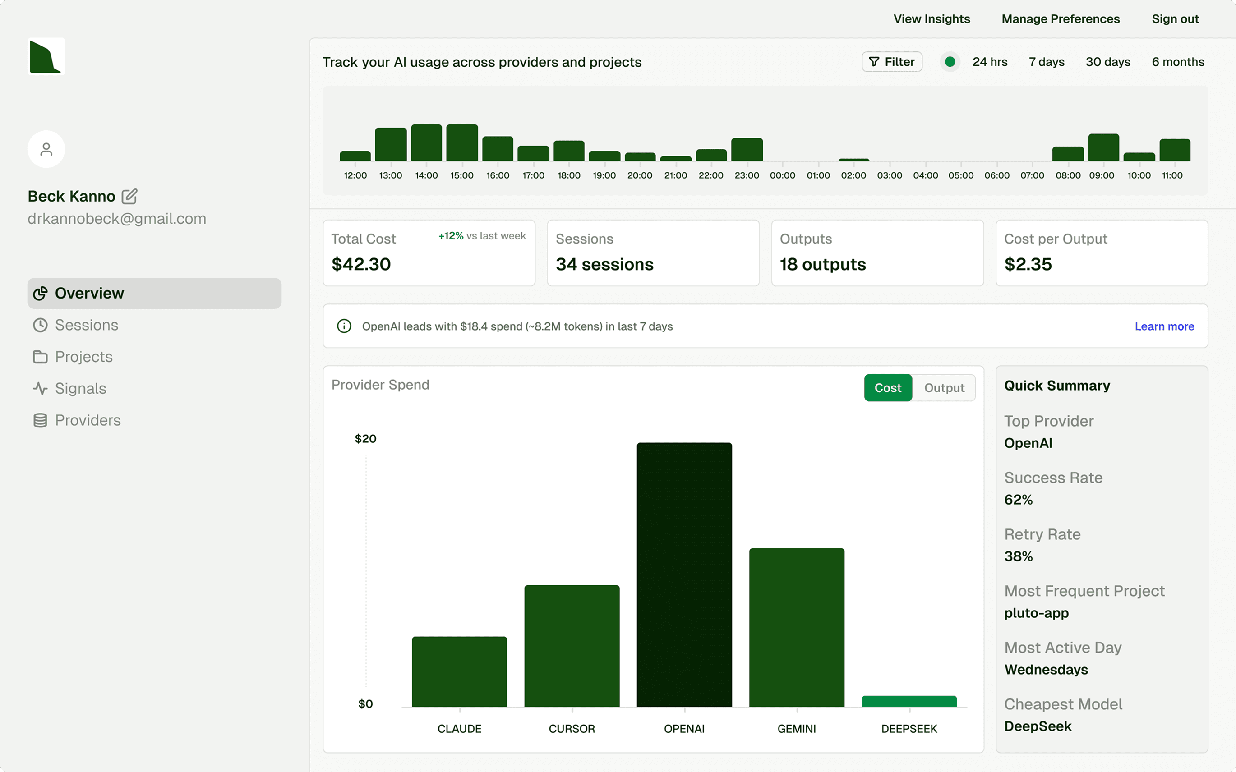
Task: Switch Provider Spend to Output
Action: (944, 388)
